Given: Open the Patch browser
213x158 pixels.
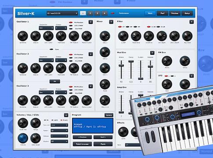Looking at the screenshot, I should click(x=82, y=144).
